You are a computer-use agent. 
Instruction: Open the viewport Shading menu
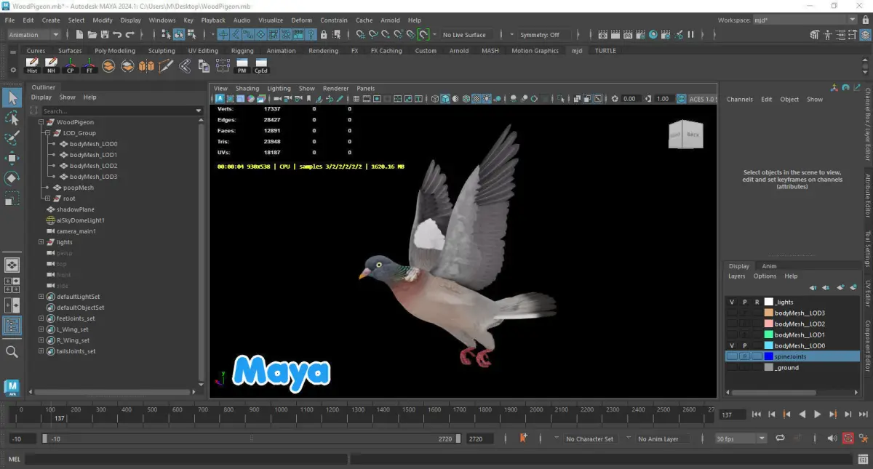pos(247,88)
